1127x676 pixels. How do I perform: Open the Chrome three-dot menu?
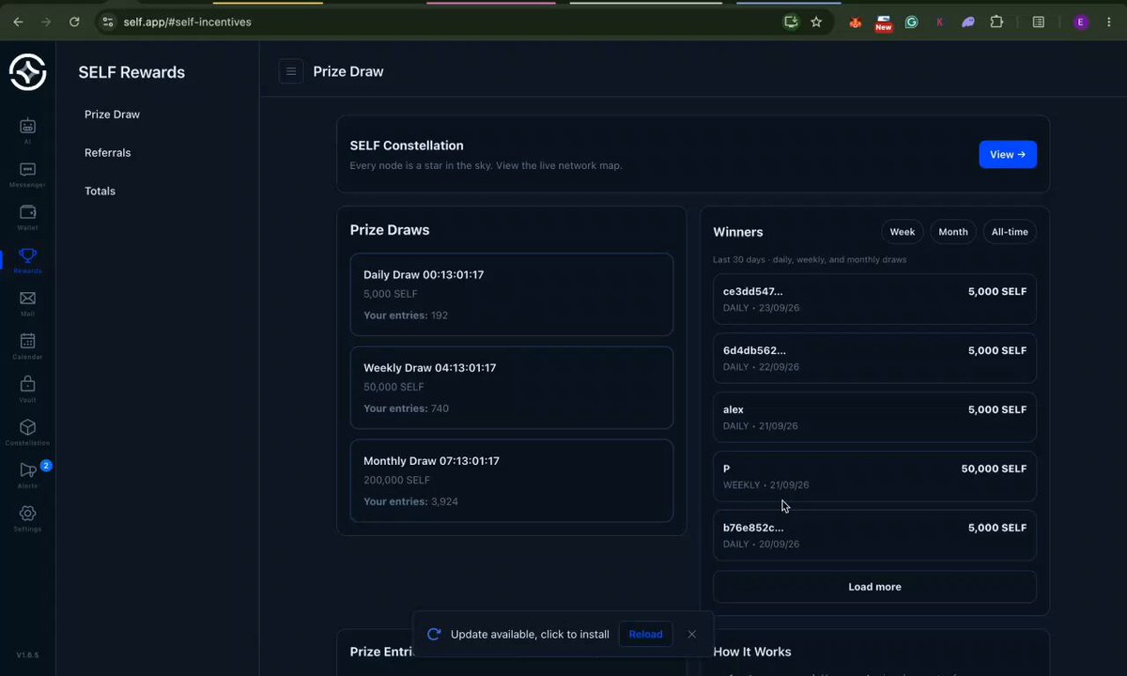pos(1109,22)
